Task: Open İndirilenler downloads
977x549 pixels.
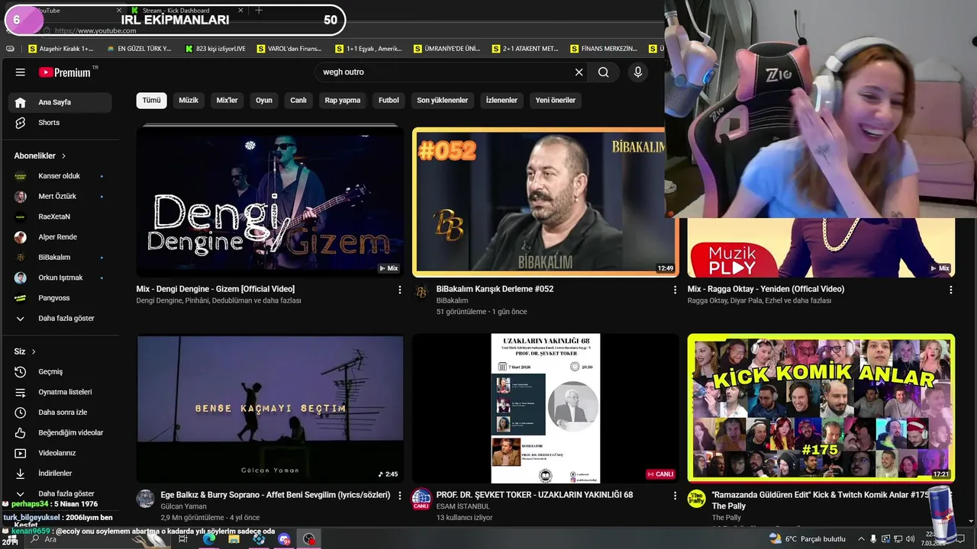Action: coord(61,474)
